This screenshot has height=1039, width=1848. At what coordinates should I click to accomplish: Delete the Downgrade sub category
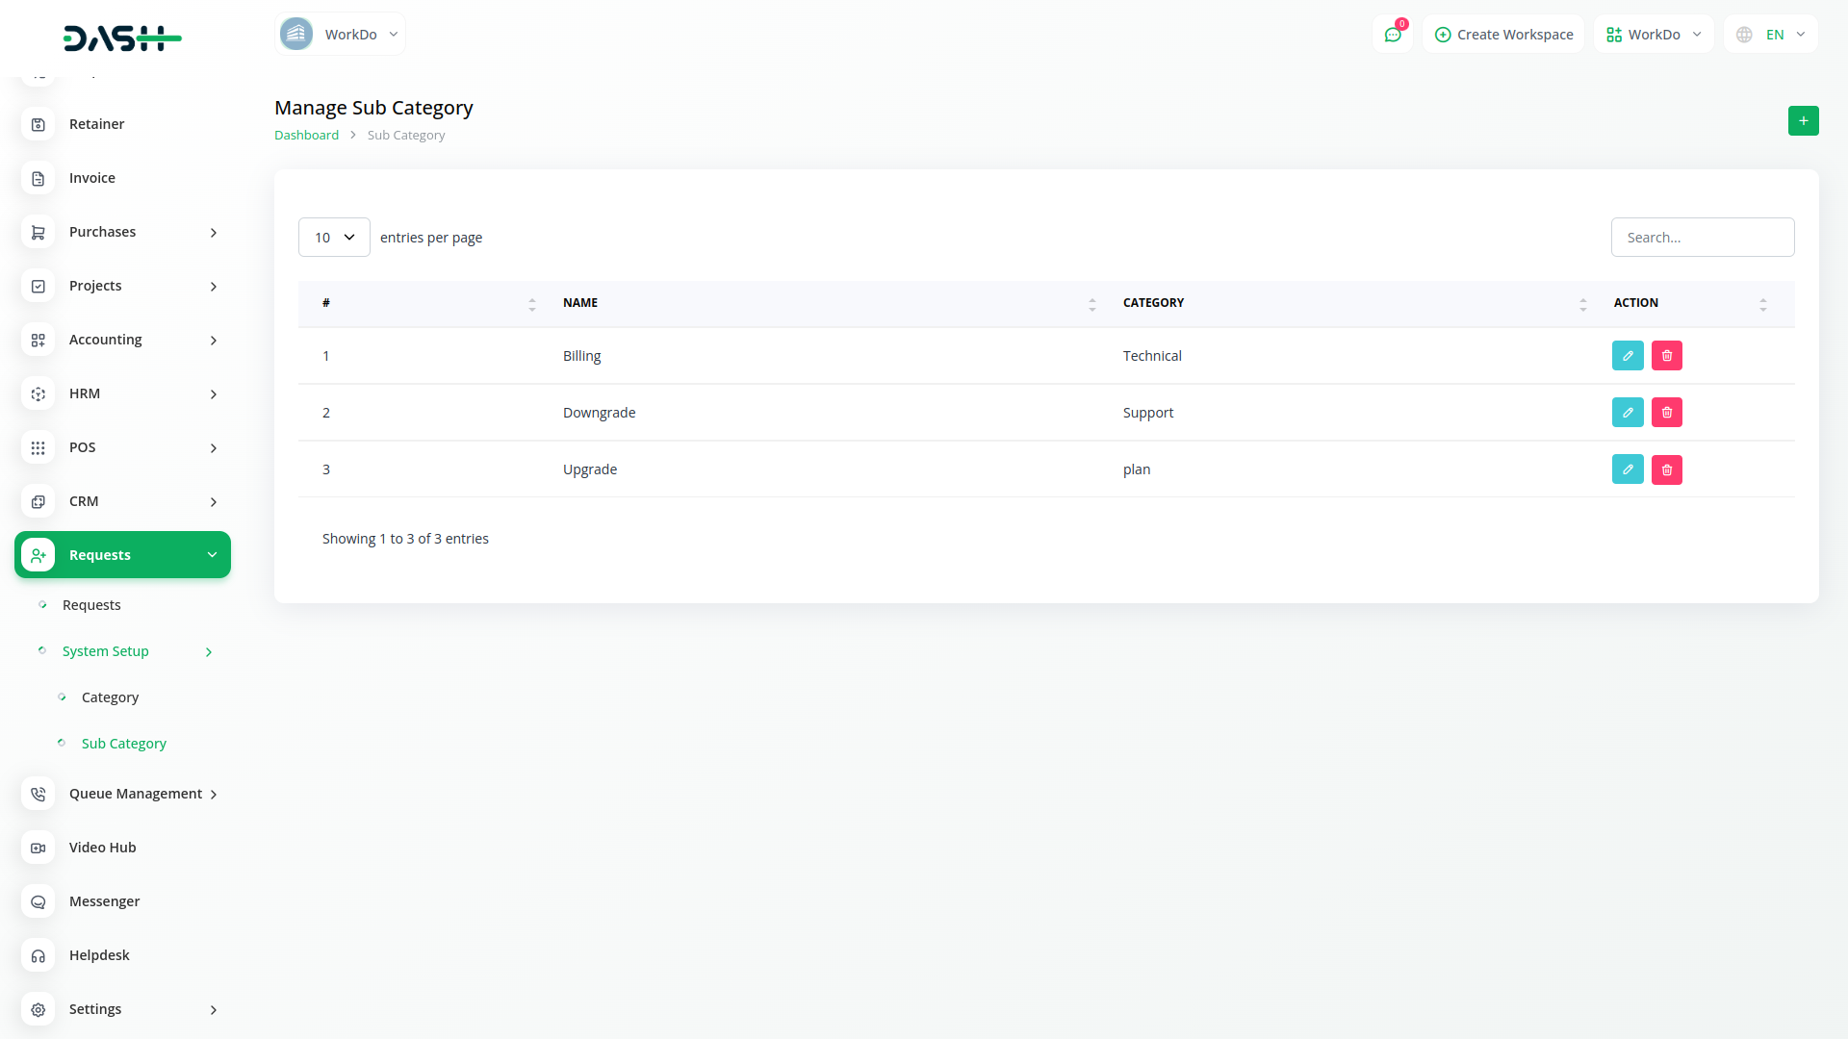coord(1666,413)
